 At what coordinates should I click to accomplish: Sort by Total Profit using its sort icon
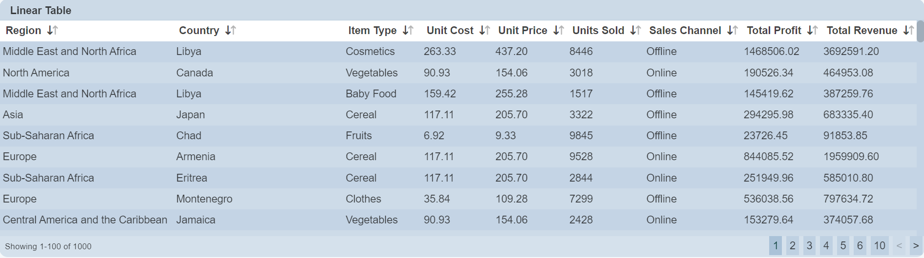coord(813,31)
